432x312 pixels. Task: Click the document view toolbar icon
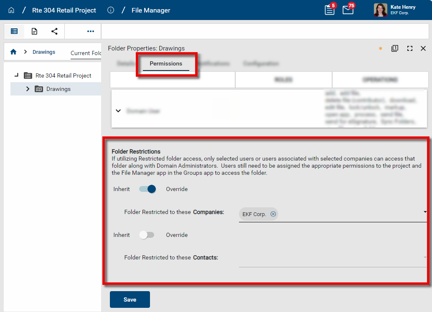coord(35,31)
